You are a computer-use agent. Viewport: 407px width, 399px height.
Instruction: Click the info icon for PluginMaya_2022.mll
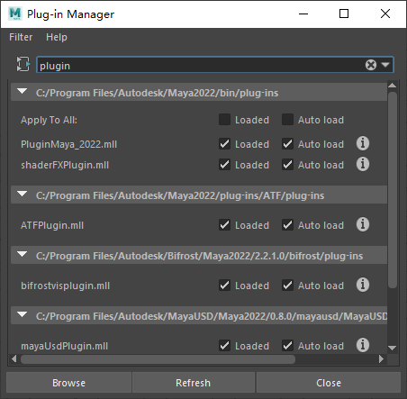363,143
